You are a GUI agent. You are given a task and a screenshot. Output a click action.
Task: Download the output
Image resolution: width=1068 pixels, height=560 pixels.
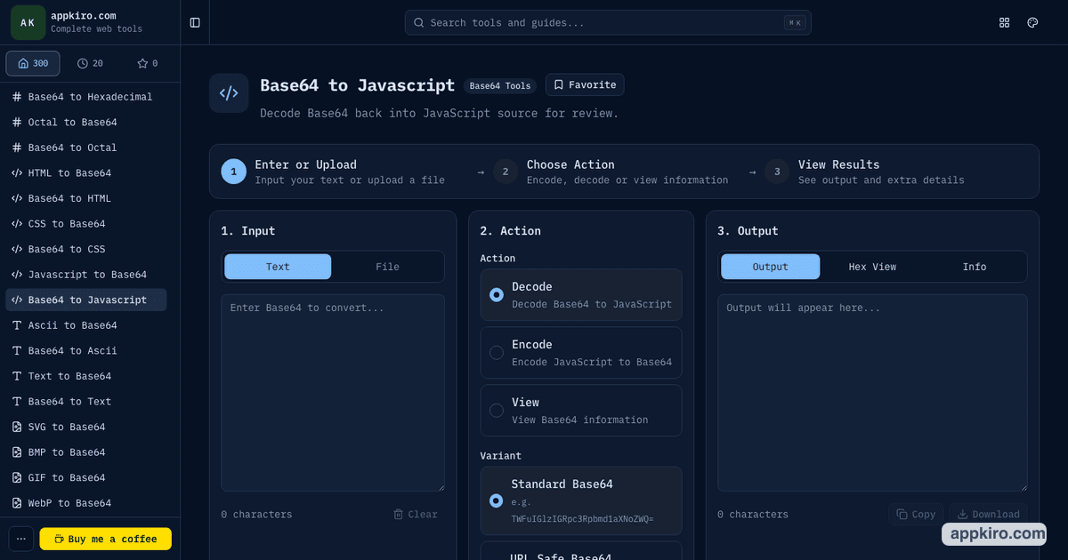988,514
